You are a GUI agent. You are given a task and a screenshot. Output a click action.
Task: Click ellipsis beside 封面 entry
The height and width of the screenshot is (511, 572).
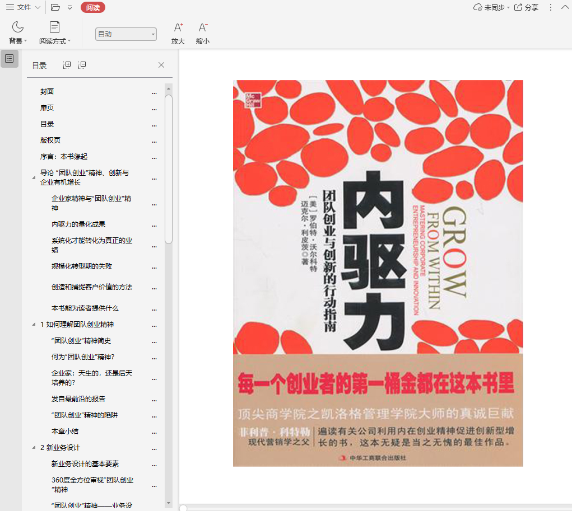154,93
